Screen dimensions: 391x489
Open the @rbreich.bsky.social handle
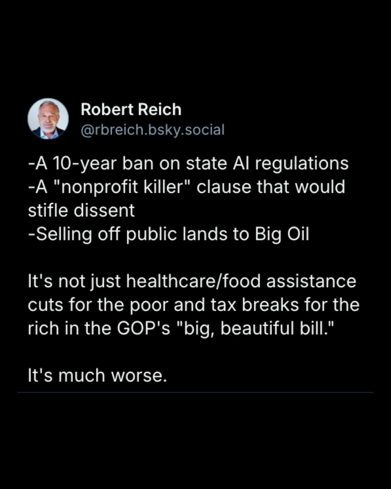[x=153, y=130]
